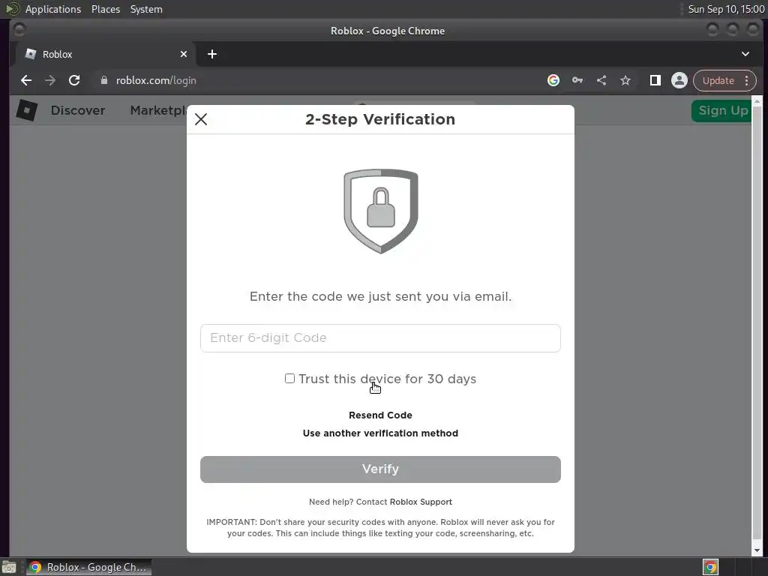Click the scrollbar up arrow
The width and height of the screenshot is (768, 576).
pos(757,101)
